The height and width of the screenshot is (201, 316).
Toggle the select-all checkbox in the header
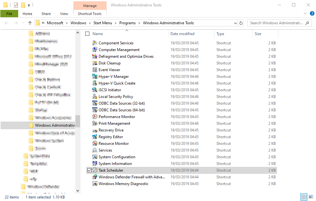pyautogui.click(x=87, y=33)
